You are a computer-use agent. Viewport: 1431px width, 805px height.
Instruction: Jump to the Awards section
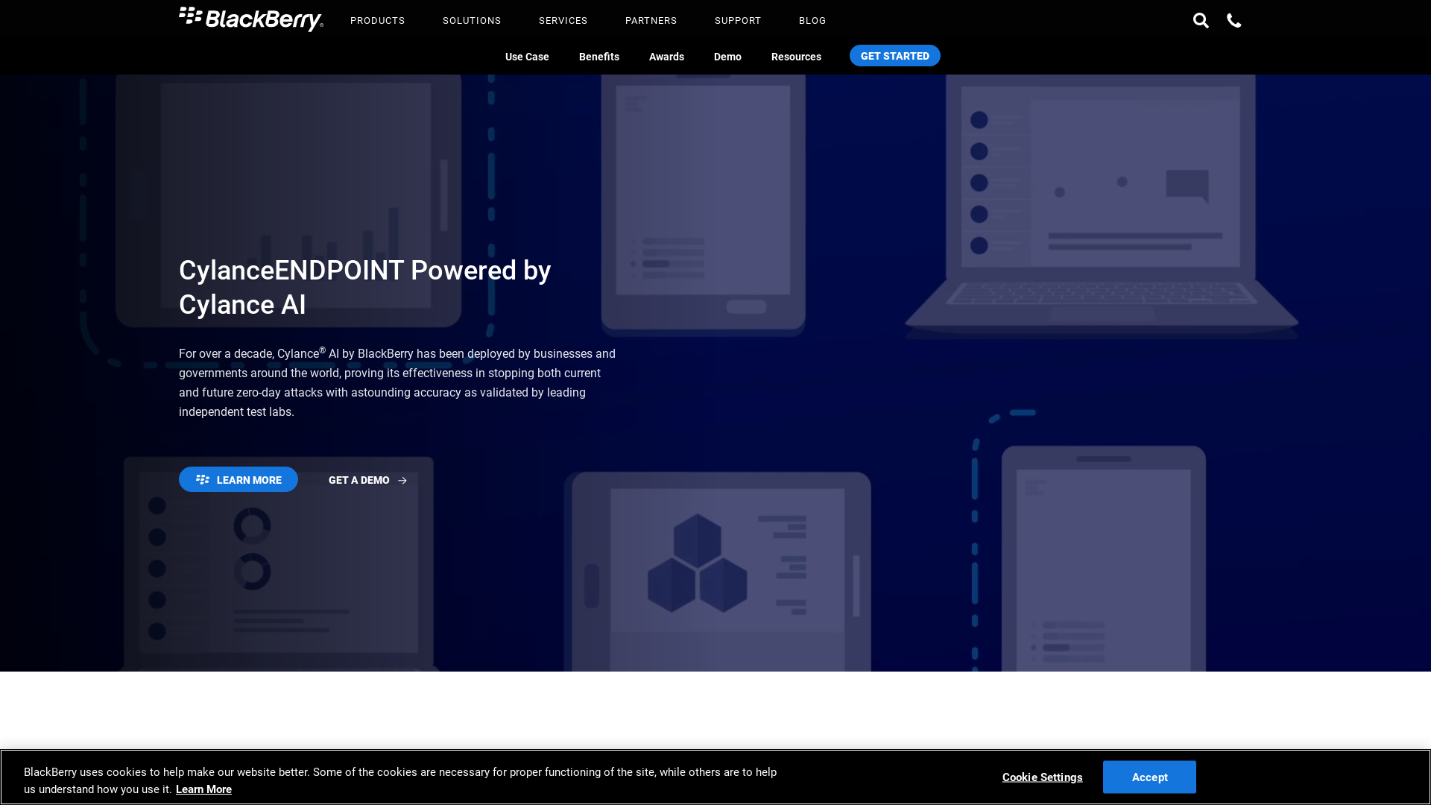pyautogui.click(x=666, y=57)
